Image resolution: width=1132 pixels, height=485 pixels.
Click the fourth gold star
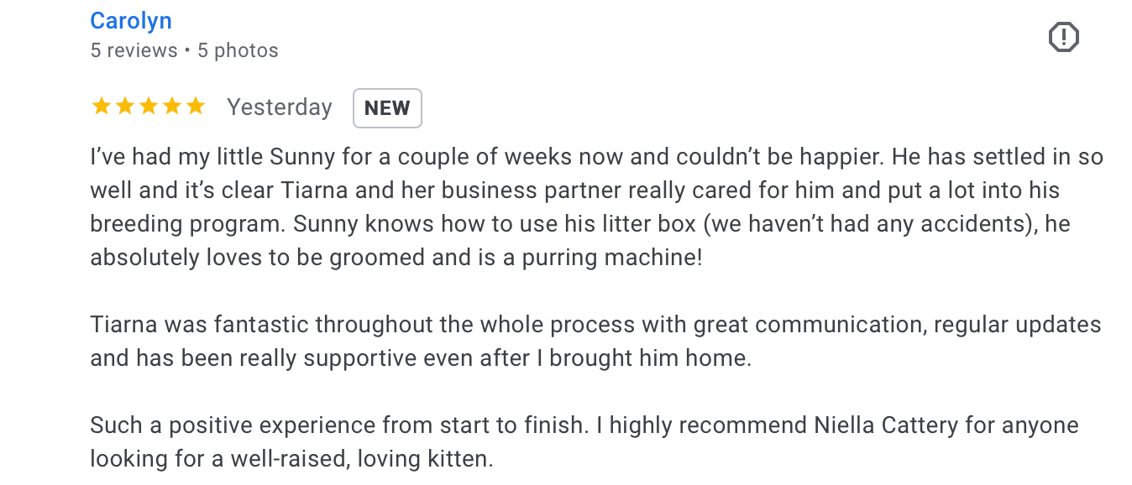coord(171,107)
